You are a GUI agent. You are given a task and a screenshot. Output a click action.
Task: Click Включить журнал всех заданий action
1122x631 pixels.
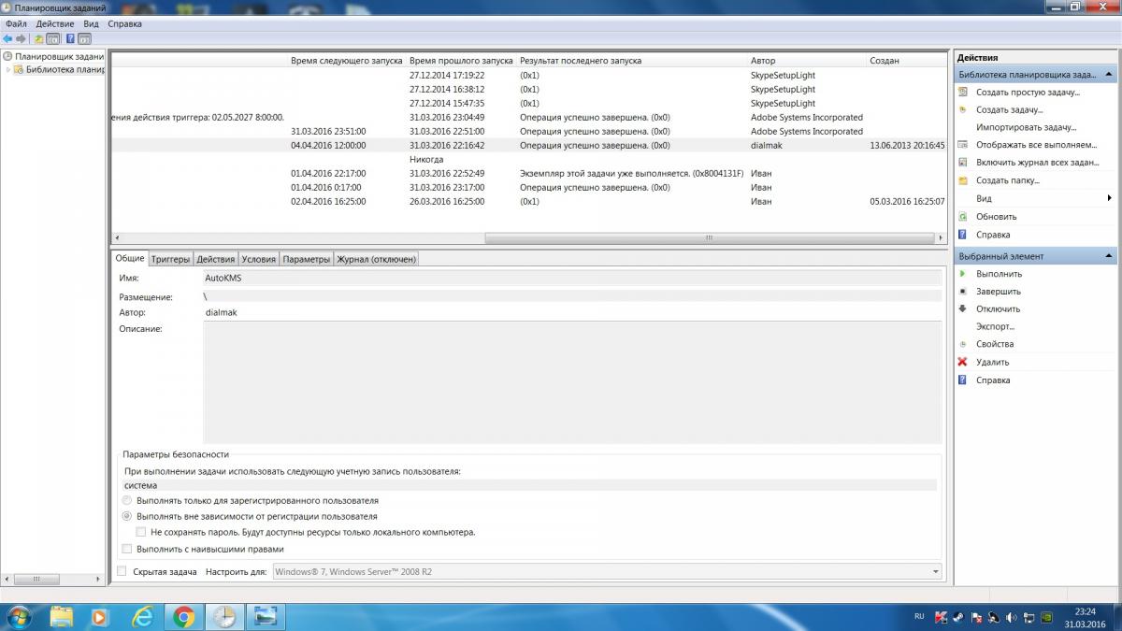(x=1037, y=163)
